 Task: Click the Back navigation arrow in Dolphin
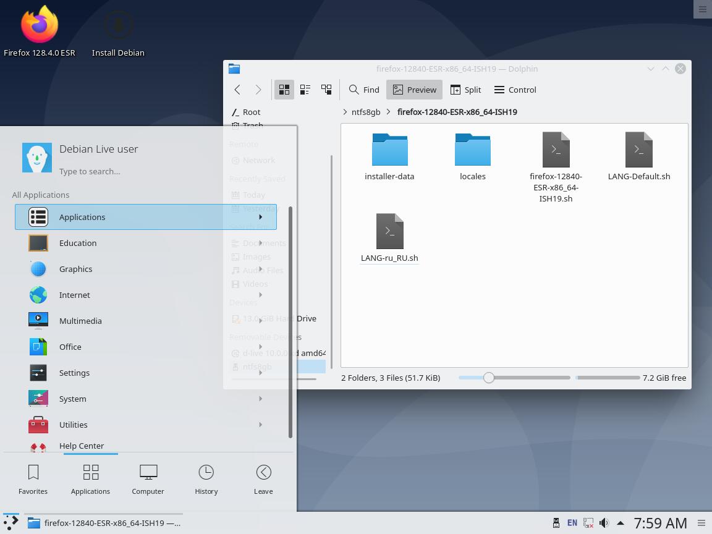click(x=237, y=90)
